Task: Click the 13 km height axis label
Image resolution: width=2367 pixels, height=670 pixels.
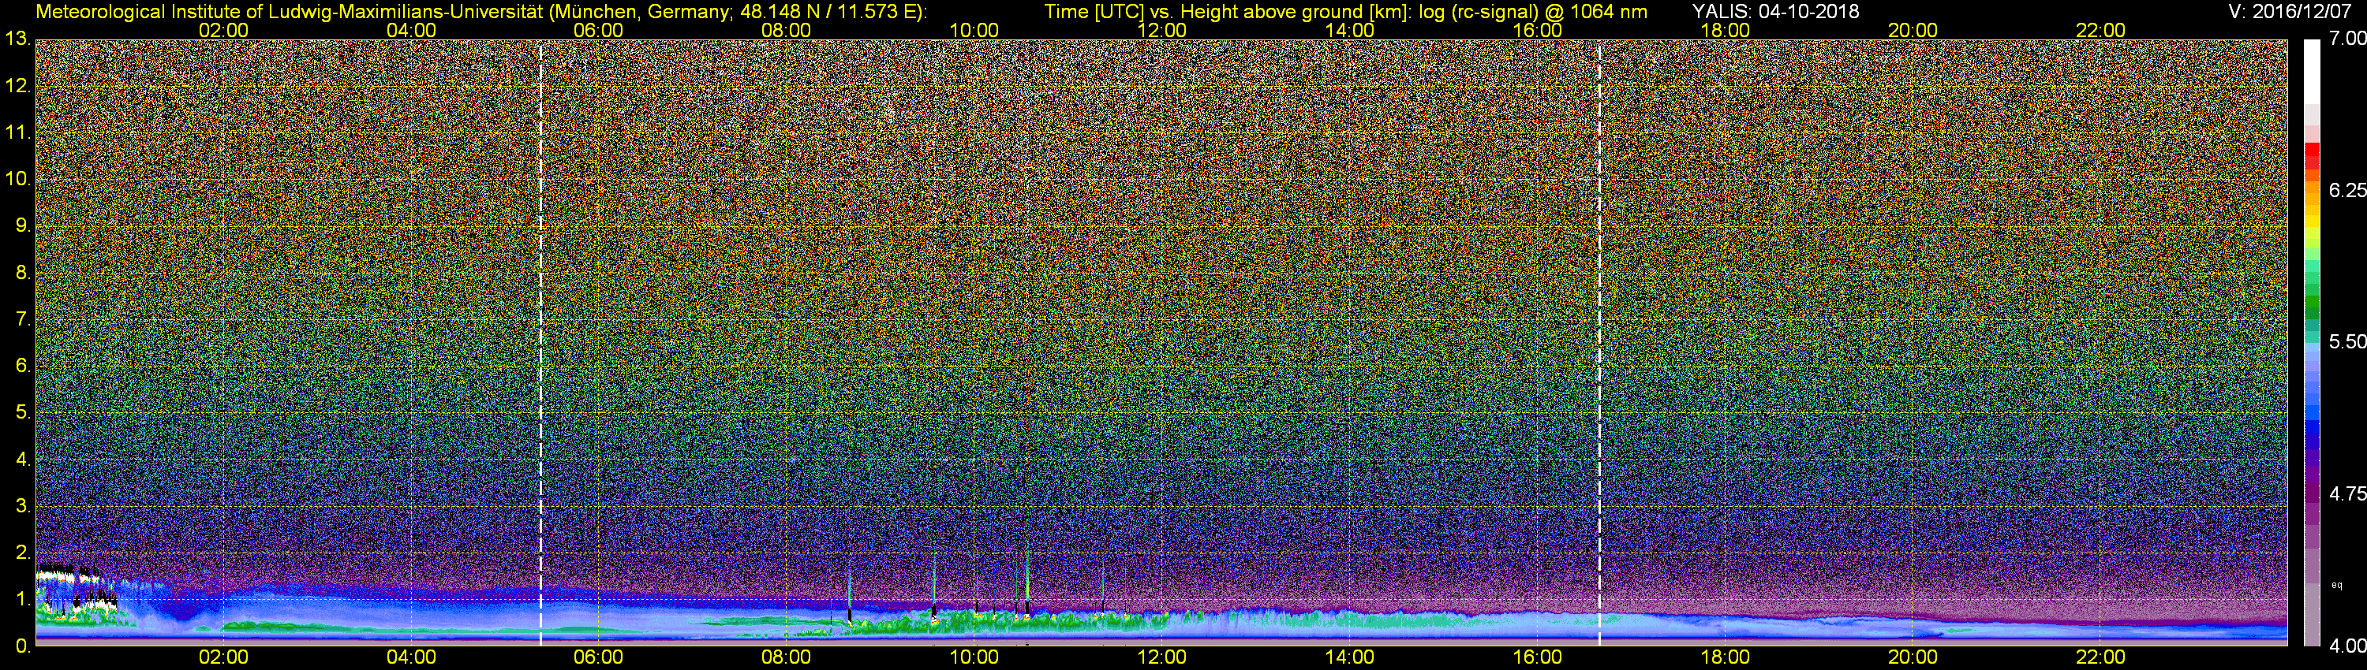Action: point(17,39)
